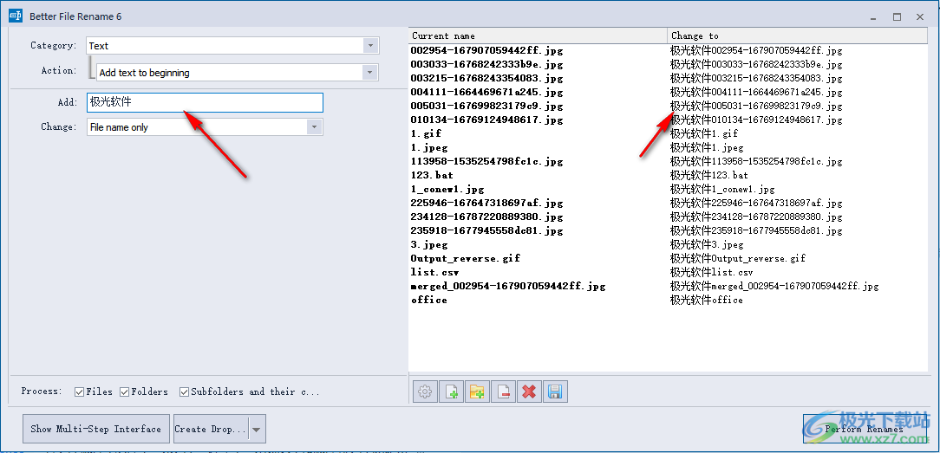Click the blue floppy disk save icon
This screenshot has width=940, height=453.
(x=554, y=392)
